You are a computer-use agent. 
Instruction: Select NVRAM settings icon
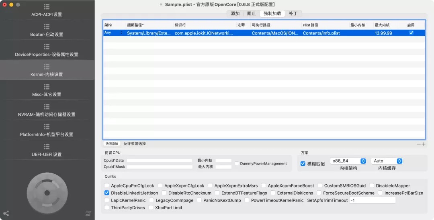[47, 106]
